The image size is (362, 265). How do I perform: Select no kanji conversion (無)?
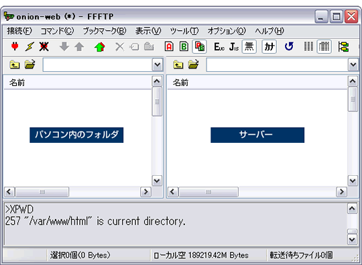click(x=249, y=47)
